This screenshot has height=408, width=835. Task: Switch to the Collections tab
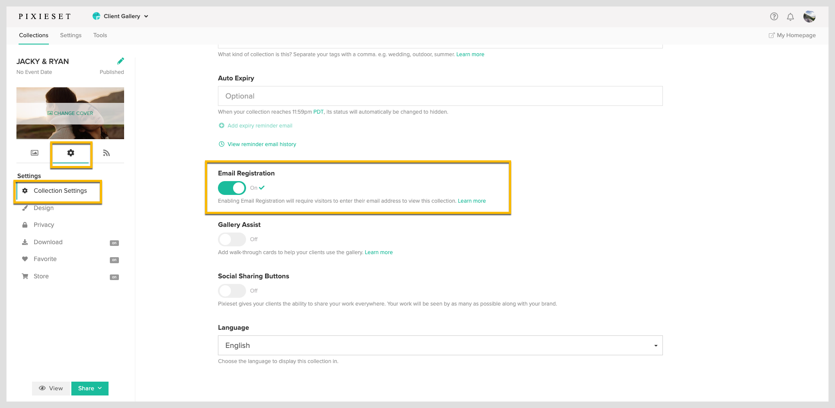tap(34, 35)
